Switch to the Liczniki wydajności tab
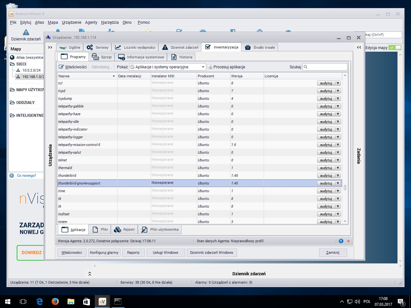Viewport: 411px width, 308px height. [135, 47]
